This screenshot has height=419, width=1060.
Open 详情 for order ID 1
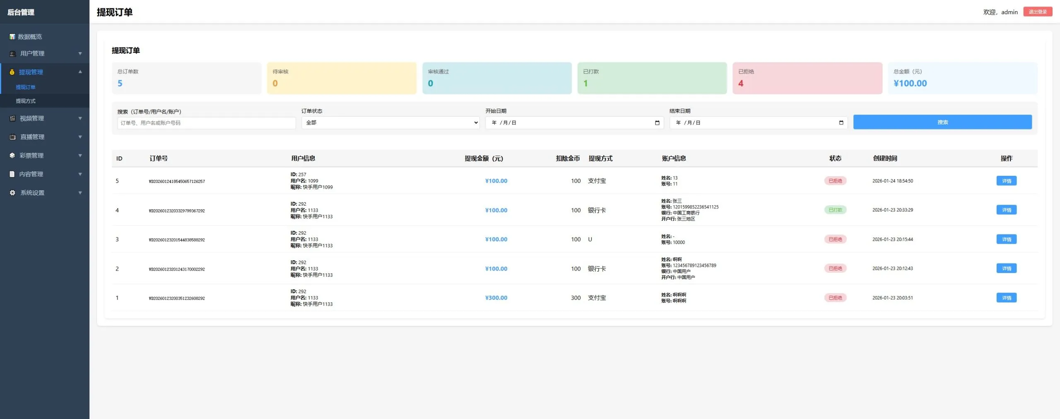click(1006, 298)
